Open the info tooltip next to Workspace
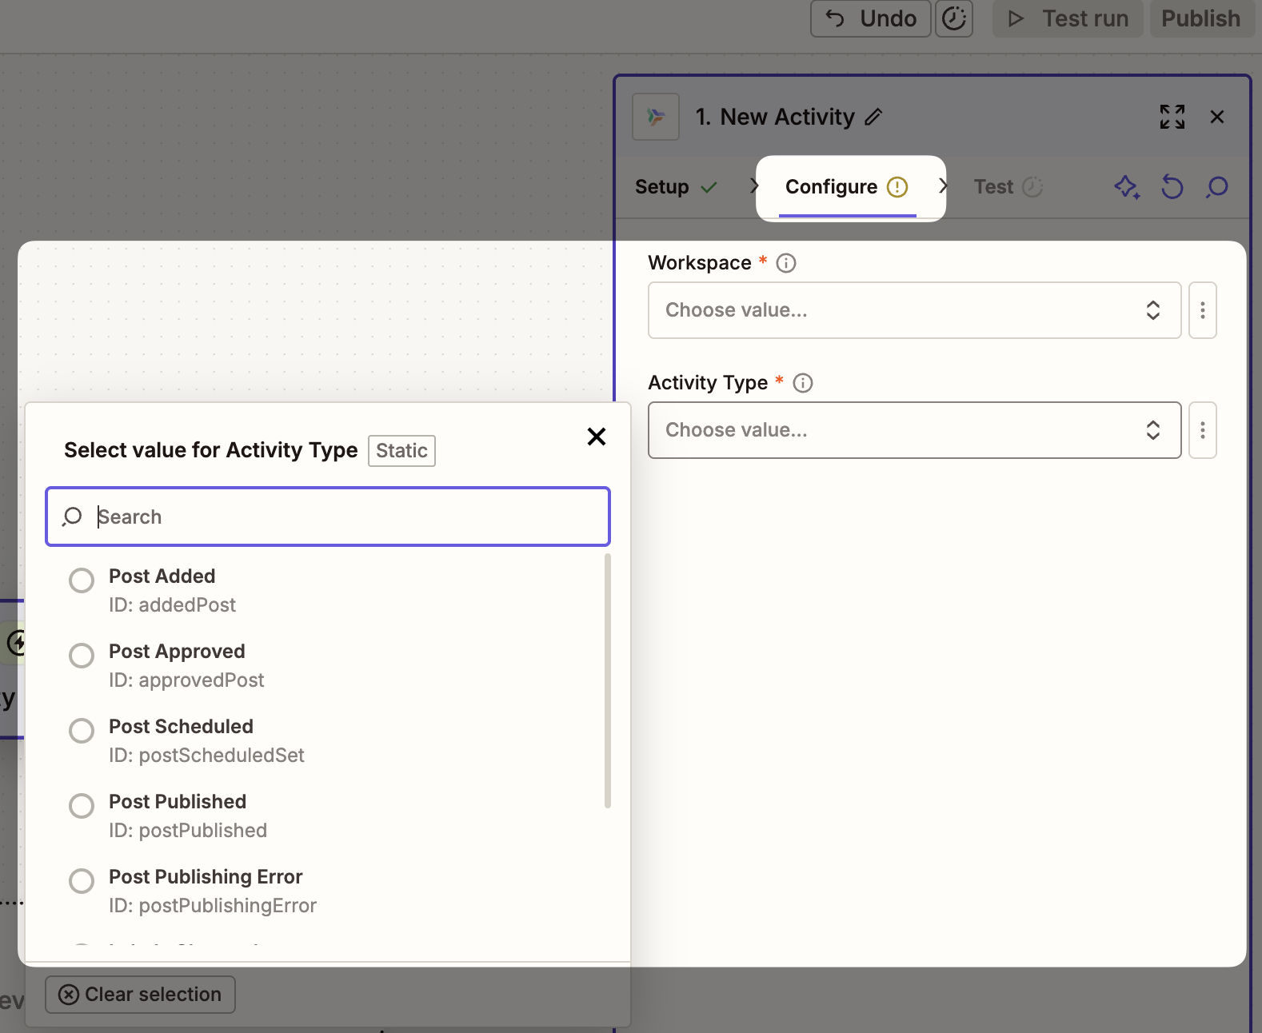This screenshot has height=1033, width=1262. coord(786,263)
